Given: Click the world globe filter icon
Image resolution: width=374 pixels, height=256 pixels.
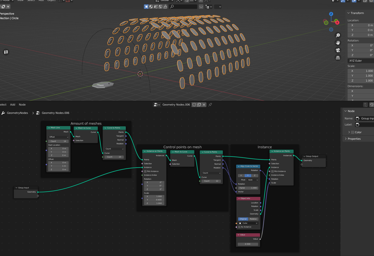Looking at the screenshot, I should pos(160,7).
